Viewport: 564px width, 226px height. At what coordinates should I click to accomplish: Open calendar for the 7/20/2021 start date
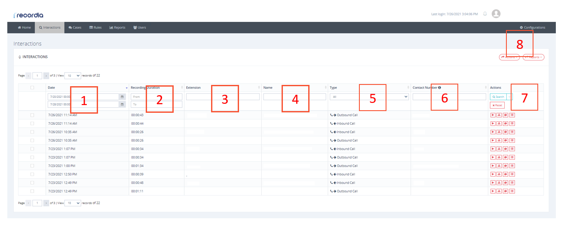coord(123,97)
